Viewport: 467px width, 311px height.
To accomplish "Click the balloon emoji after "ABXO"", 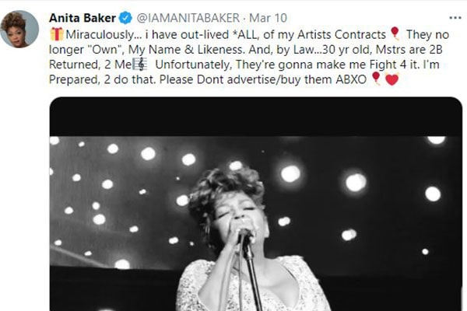I will coord(377,79).
